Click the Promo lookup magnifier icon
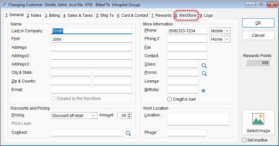Viewport: 279px width, 146px height. (x=204, y=73)
